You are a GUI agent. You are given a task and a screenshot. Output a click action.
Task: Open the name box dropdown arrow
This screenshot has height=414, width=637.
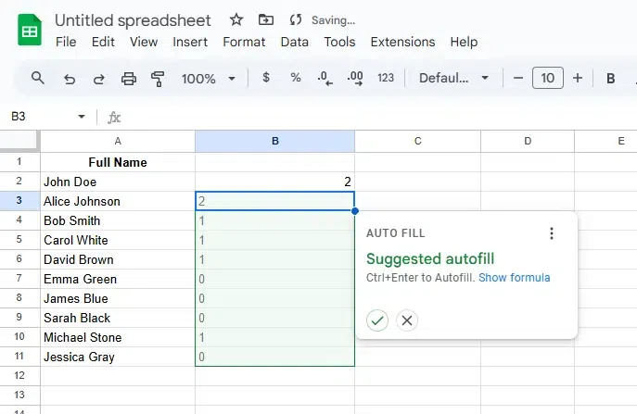(82, 117)
